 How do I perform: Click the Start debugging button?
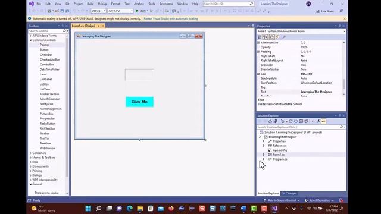point(141,11)
